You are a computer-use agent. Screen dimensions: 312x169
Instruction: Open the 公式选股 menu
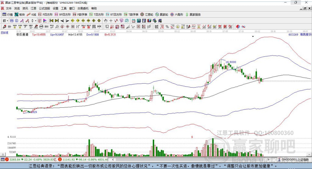(x=44, y=8)
